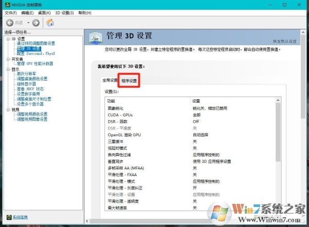This screenshot has height=227, width=309.
Task: Minimize the NVIDIA control panel window
Action: tap(270, 5)
